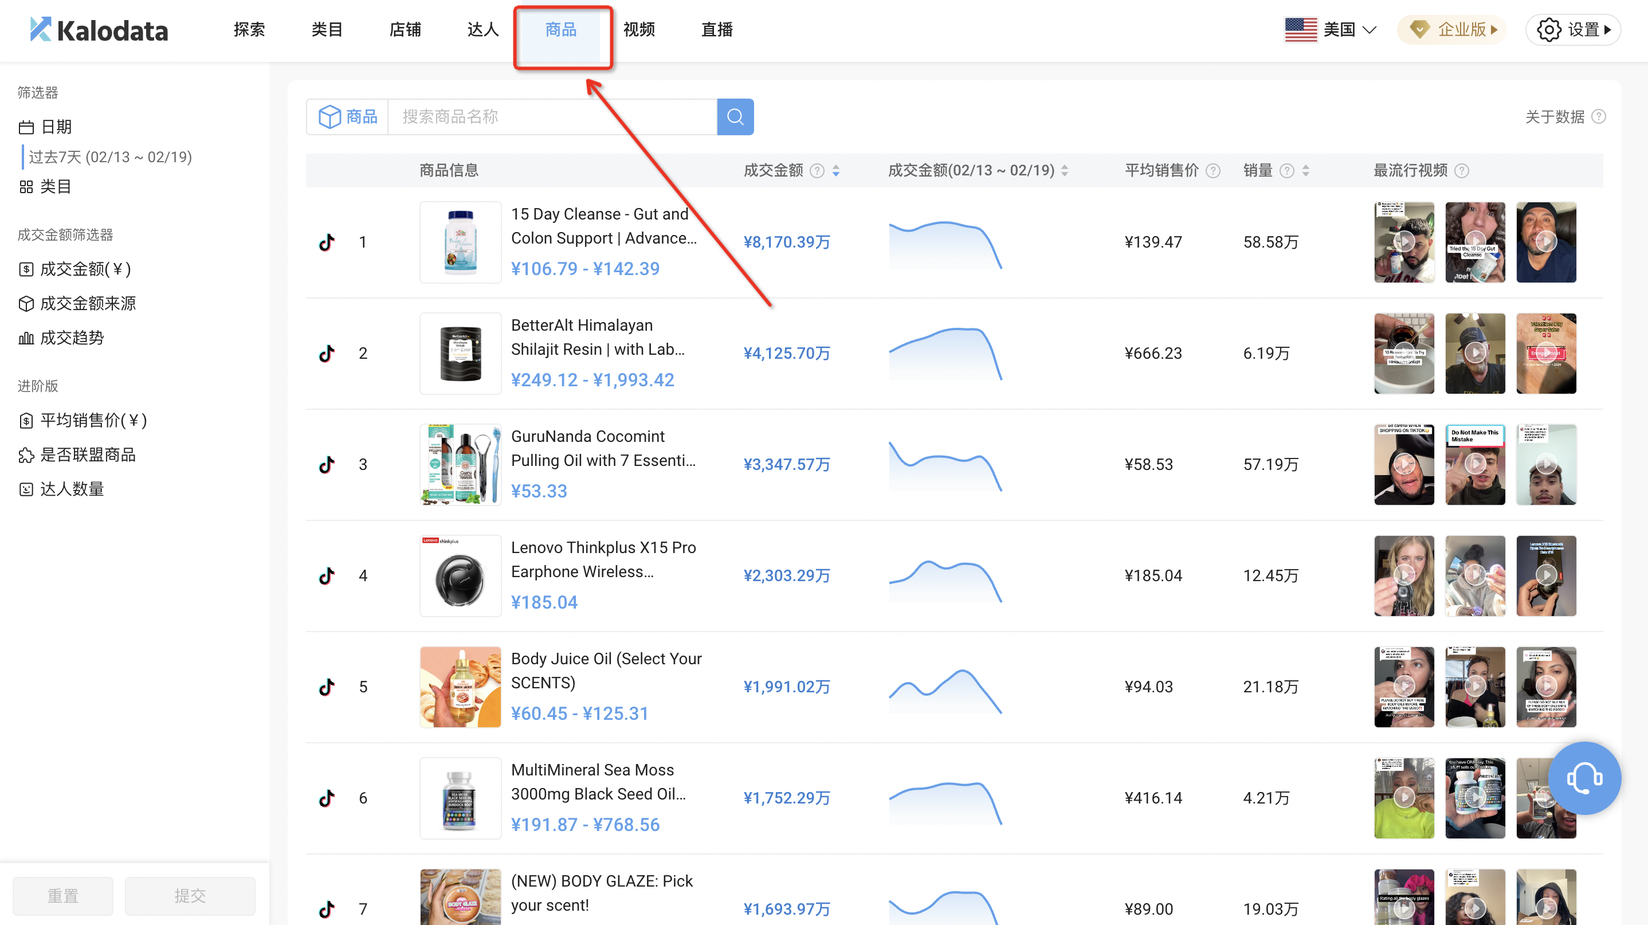
Task: Show help for 平均销售价 column
Action: (1213, 170)
